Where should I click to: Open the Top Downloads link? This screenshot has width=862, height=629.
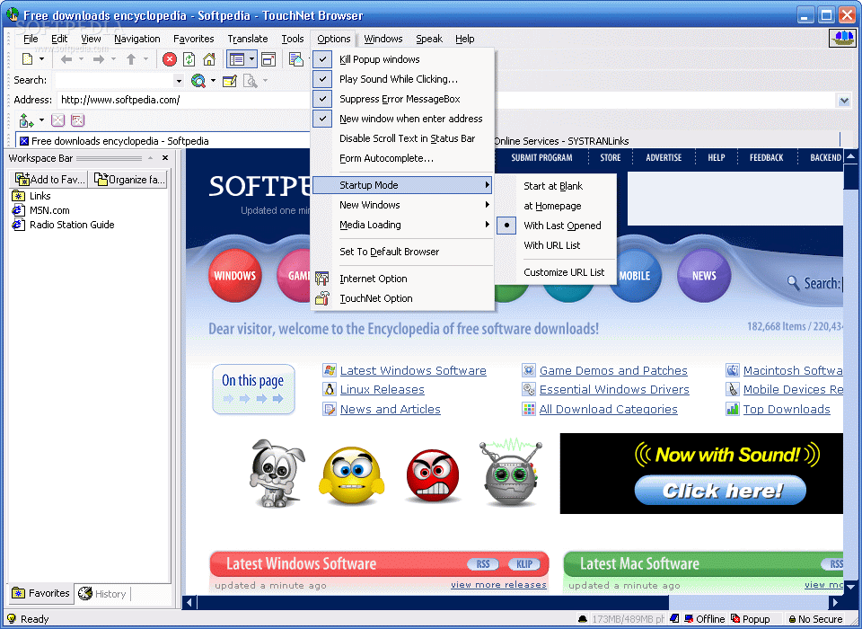pyautogui.click(x=787, y=410)
